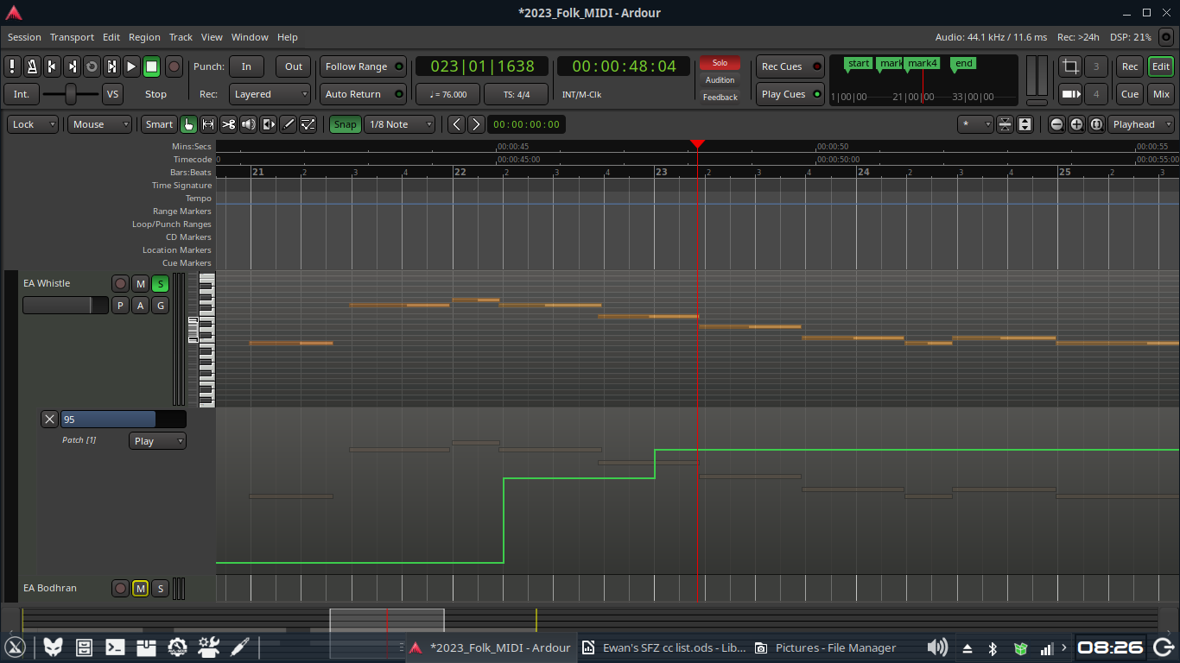Switch to the Mix window button
Image resolution: width=1180 pixels, height=663 pixels.
pos(1160,94)
